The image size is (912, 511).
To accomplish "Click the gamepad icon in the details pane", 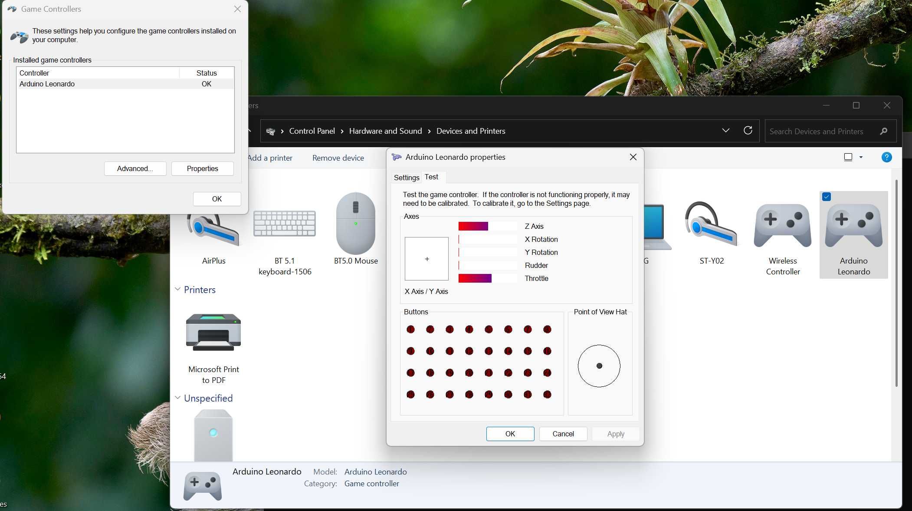I will pos(203,486).
